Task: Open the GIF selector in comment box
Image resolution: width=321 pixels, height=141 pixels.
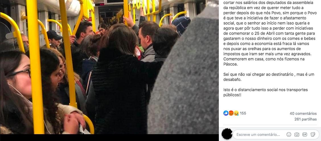Action: (x=304, y=134)
